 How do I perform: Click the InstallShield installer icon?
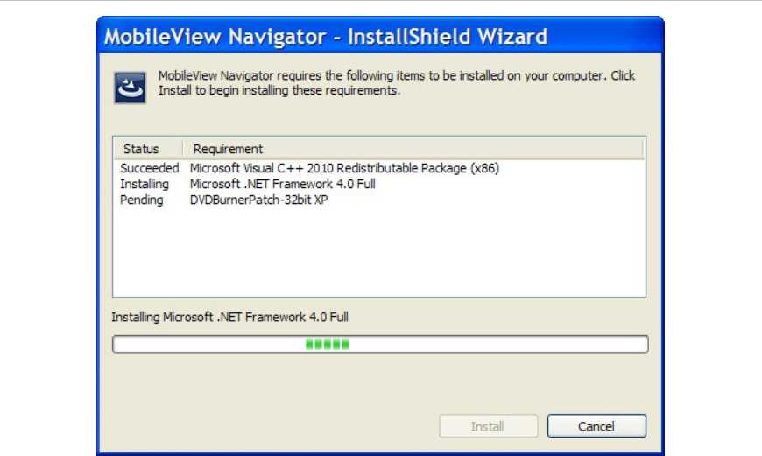[130, 88]
